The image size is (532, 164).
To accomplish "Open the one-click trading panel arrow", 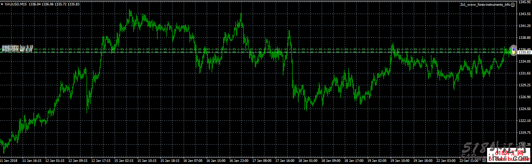I will [x=2, y=4].
